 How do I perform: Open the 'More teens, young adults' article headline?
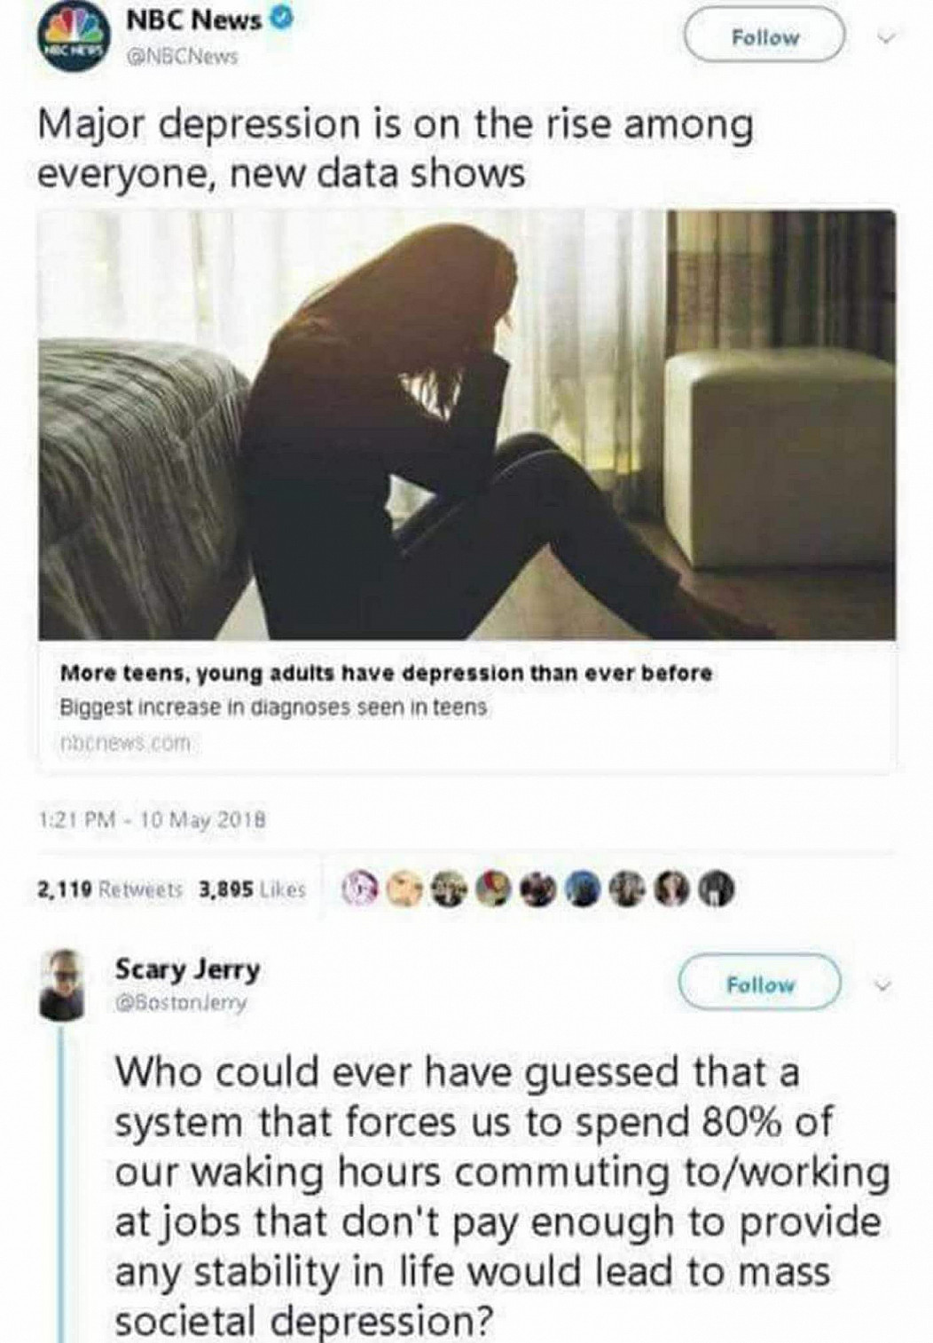(x=386, y=674)
